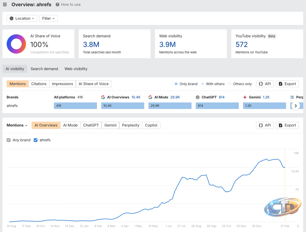
Task: Click the ahrefs brand row label
Action: click(x=12, y=106)
